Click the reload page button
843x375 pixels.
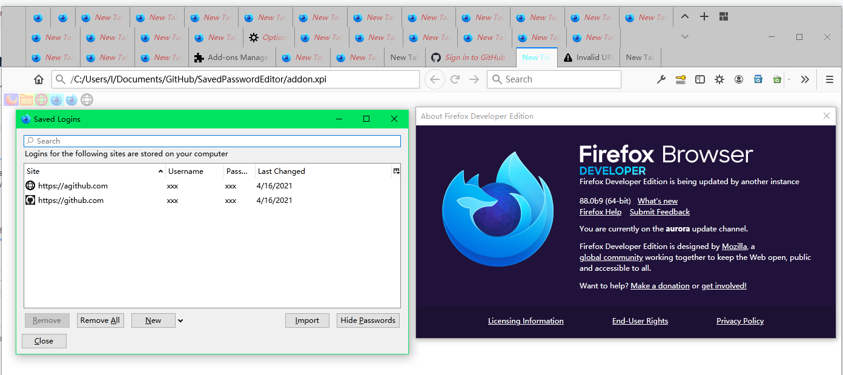click(x=455, y=79)
